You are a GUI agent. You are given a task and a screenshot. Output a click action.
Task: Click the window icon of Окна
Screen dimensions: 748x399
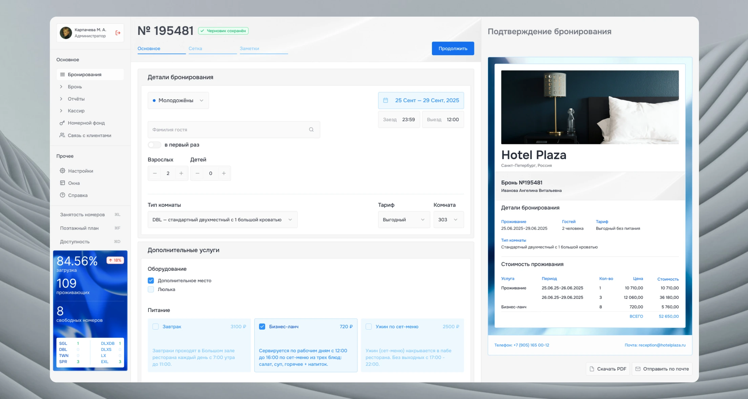click(62, 183)
